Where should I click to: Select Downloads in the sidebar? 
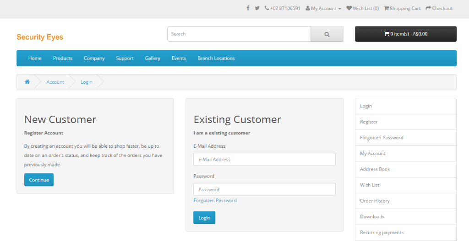(x=406, y=217)
